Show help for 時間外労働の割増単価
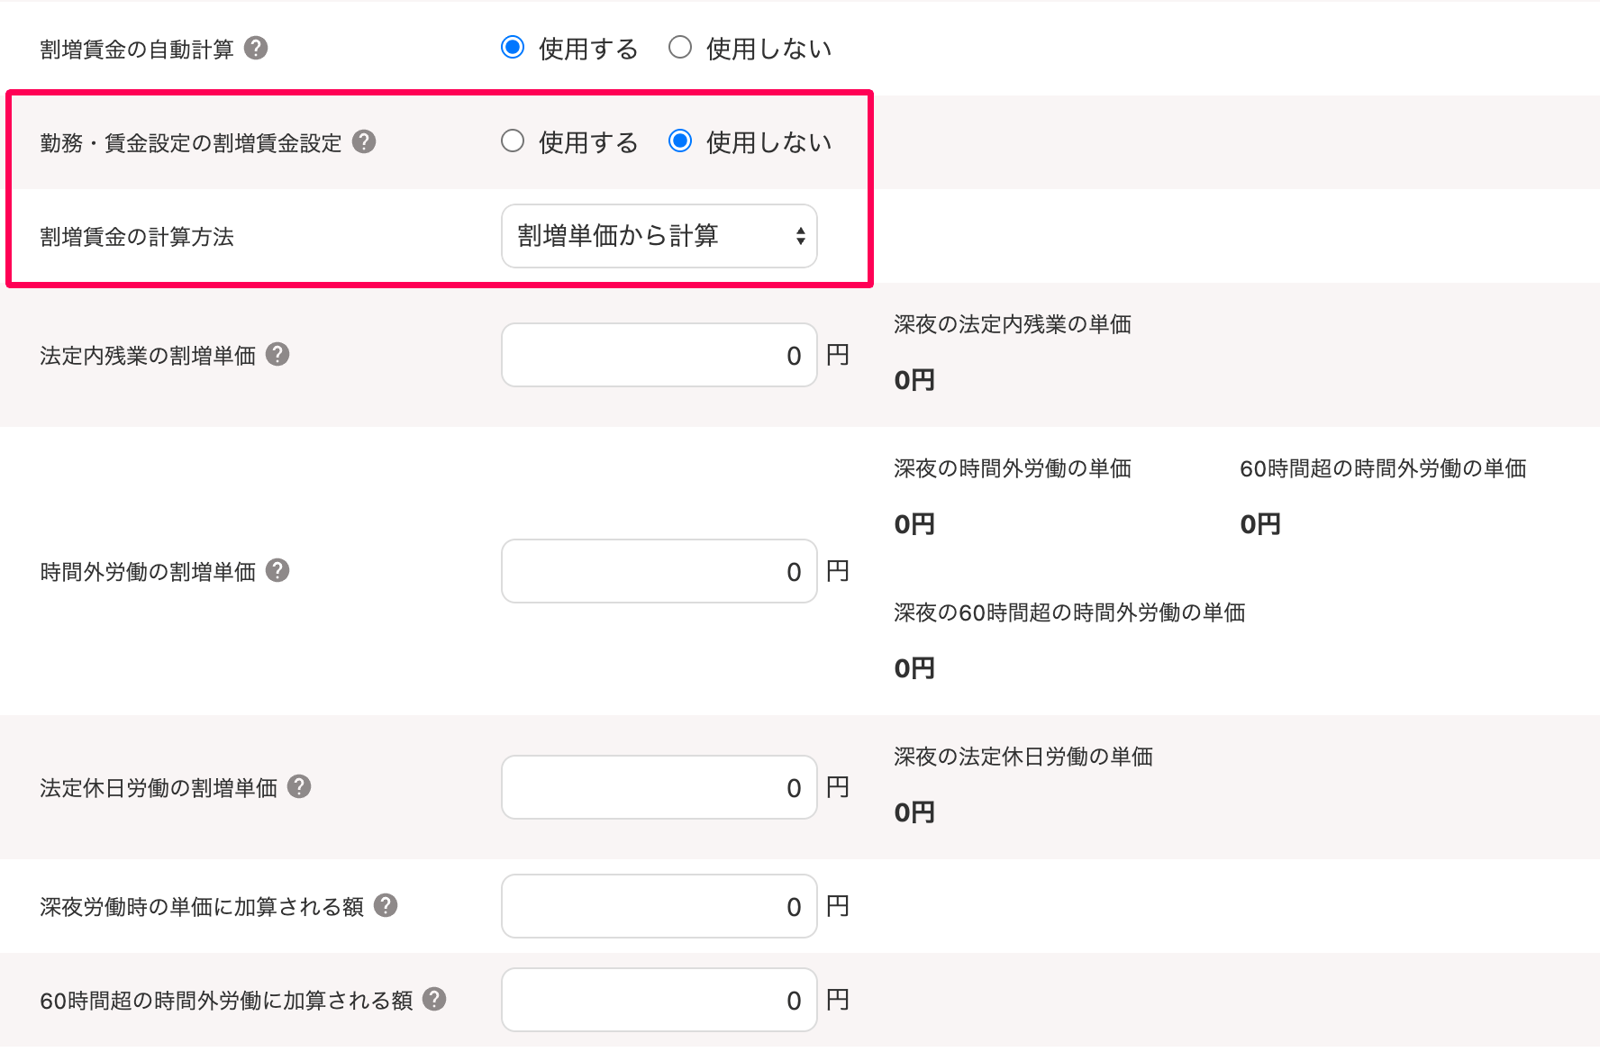The image size is (1600, 1052). (277, 570)
